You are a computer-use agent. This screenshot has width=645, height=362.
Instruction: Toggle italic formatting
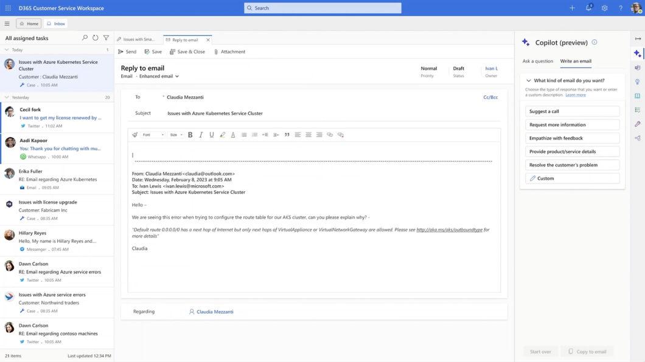click(x=201, y=135)
